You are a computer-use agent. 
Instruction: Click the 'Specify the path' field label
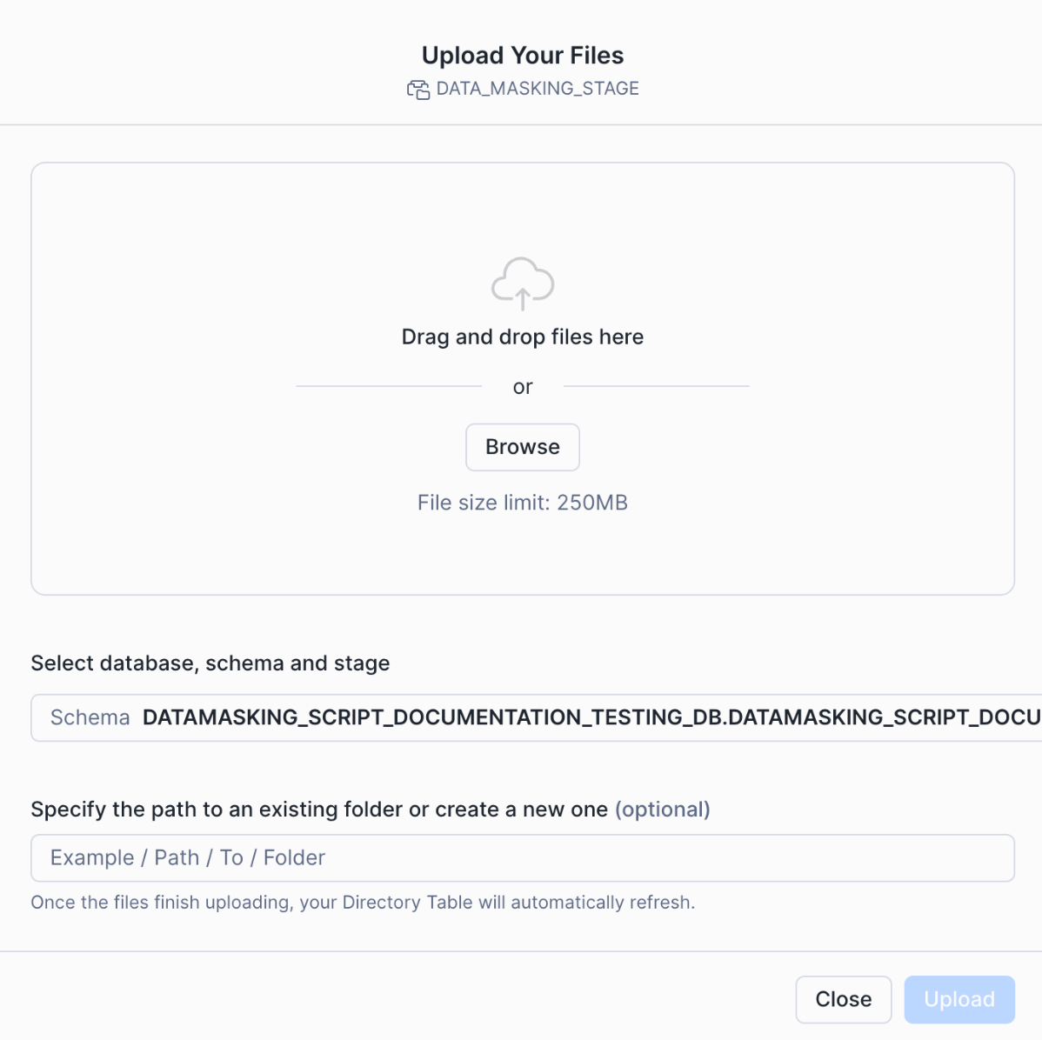tap(319, 810)
